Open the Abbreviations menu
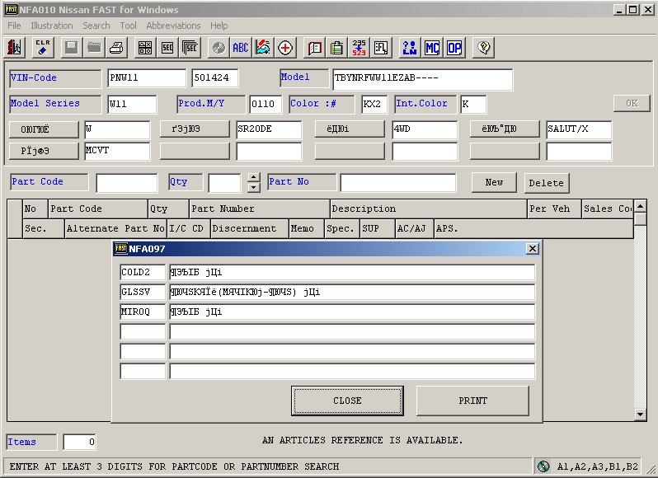This screenshot has height=478, width=658. tap(174, 26)
